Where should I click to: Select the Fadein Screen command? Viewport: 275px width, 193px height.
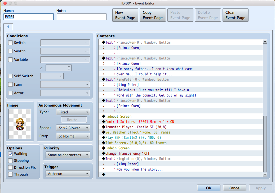point(181,148)
